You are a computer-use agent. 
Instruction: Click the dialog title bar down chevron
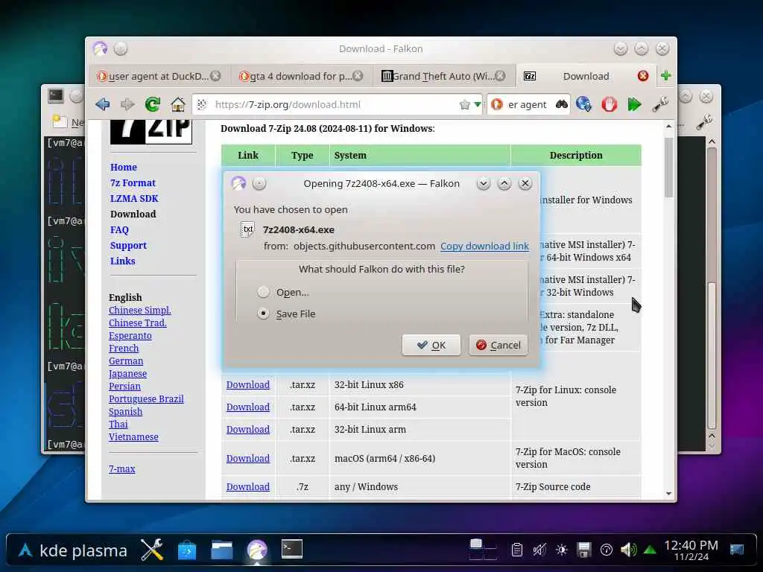pyautogui.click(x=483, y=183)
